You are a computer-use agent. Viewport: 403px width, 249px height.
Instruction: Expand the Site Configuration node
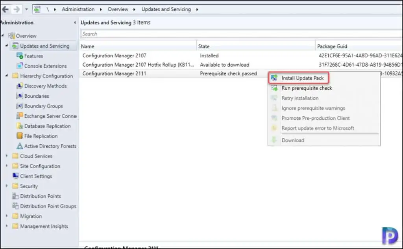point(7,166)
